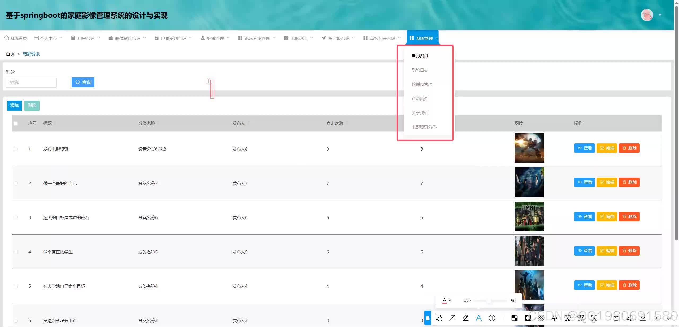Image resolution: width=679 pixels, height=327 pixels.
Task: Select the text annotation tool
Action: click(478, 318)
